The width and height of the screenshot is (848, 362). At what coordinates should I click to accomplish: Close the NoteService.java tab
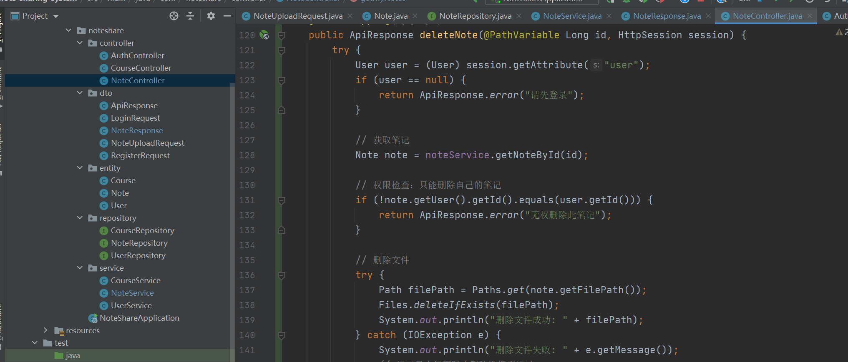609,16
